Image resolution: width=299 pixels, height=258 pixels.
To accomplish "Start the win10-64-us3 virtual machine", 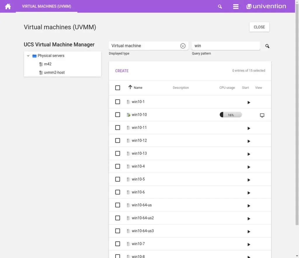I will tap(249, 232).
